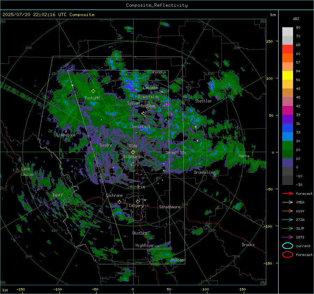Click the green 31JP arrow legend symbol
Screen dimensions: 314x294
click(287, 228)
